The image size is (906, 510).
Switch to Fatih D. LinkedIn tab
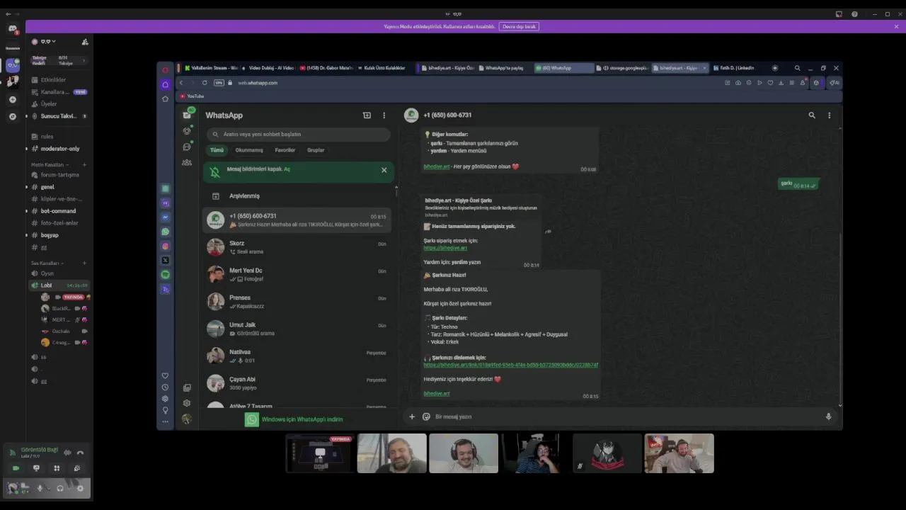coord(736,68)
